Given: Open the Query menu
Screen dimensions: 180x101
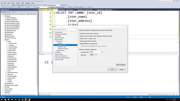Looking at the screenshot, I should click(x=13, y=3).
